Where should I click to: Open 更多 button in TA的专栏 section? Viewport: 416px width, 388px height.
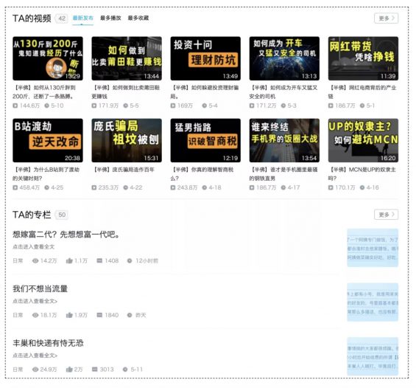coord(386,215)
